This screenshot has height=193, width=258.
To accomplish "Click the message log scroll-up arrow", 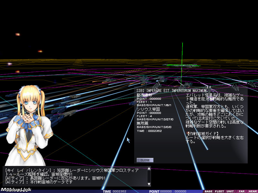I will click(x=149, y=169).
